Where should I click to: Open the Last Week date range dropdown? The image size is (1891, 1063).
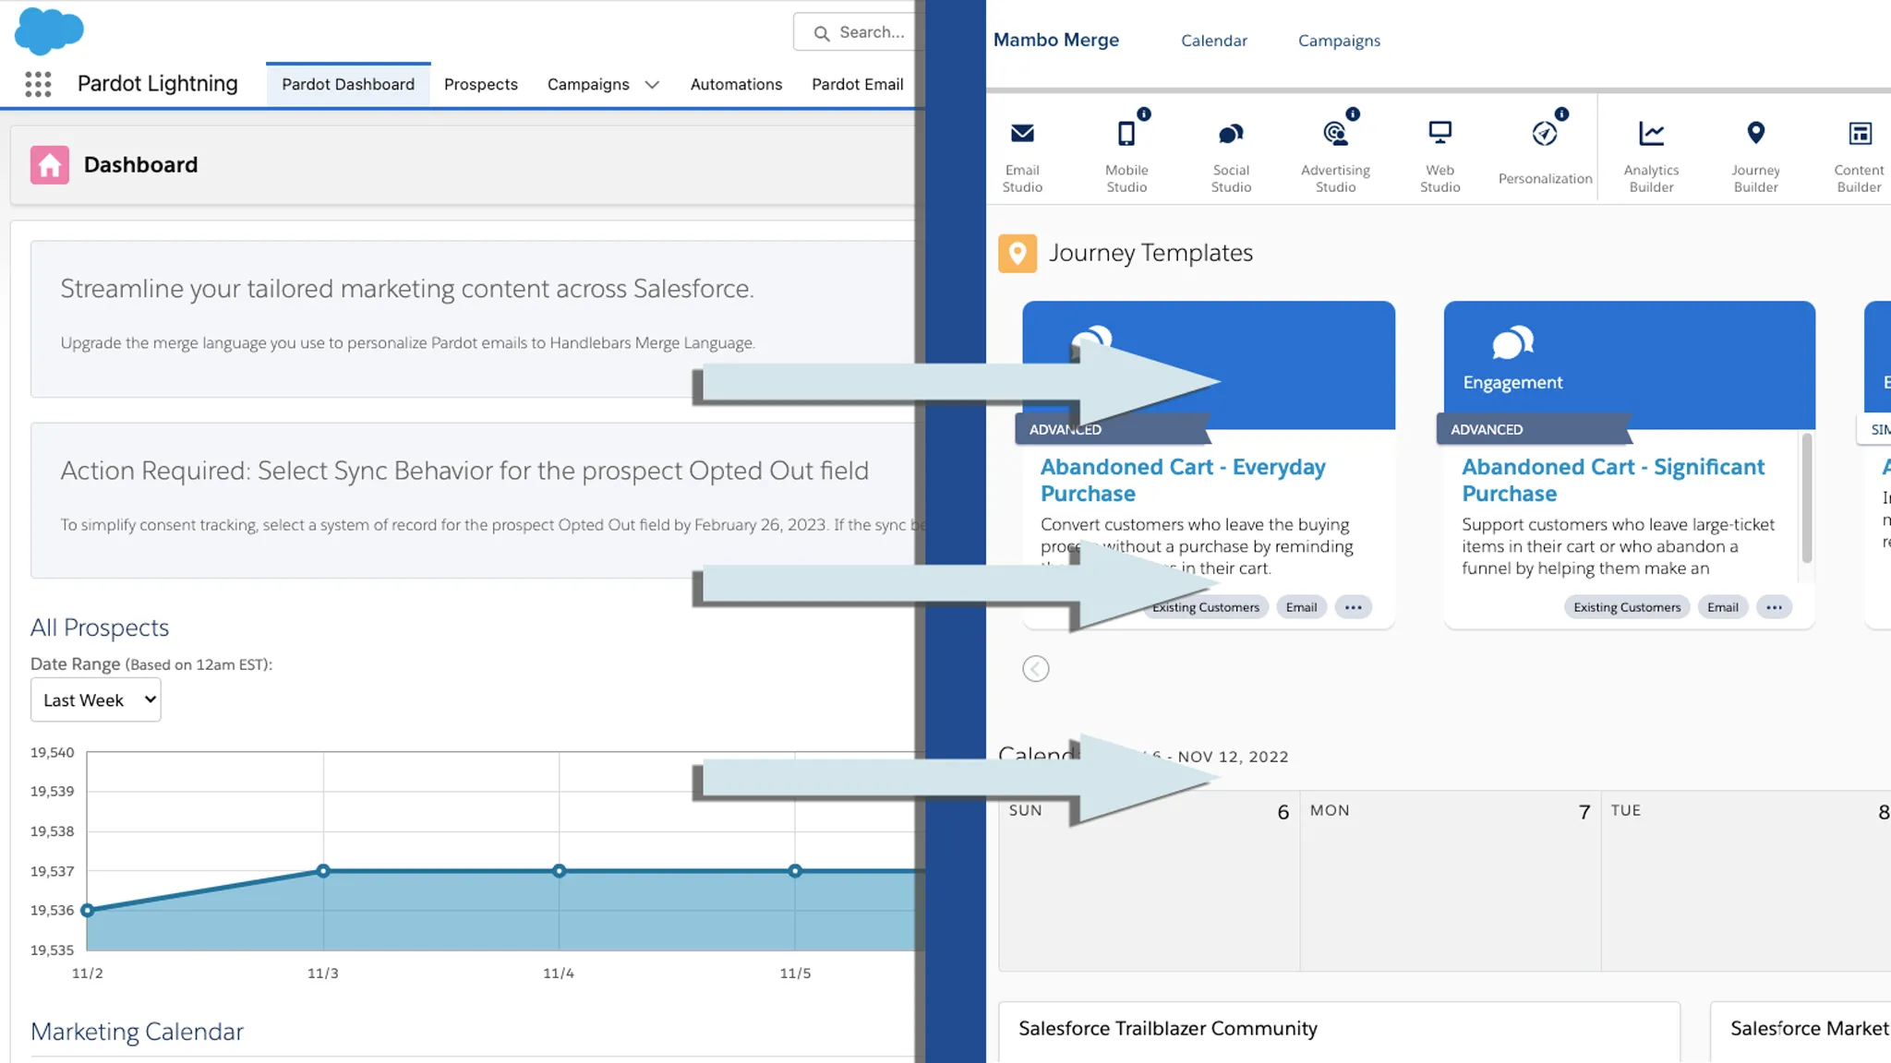click(96, 700)
